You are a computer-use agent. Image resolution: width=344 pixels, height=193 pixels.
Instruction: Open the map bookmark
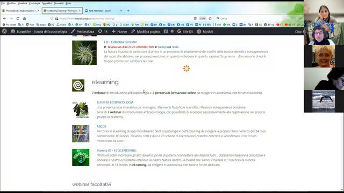(30, 25)
